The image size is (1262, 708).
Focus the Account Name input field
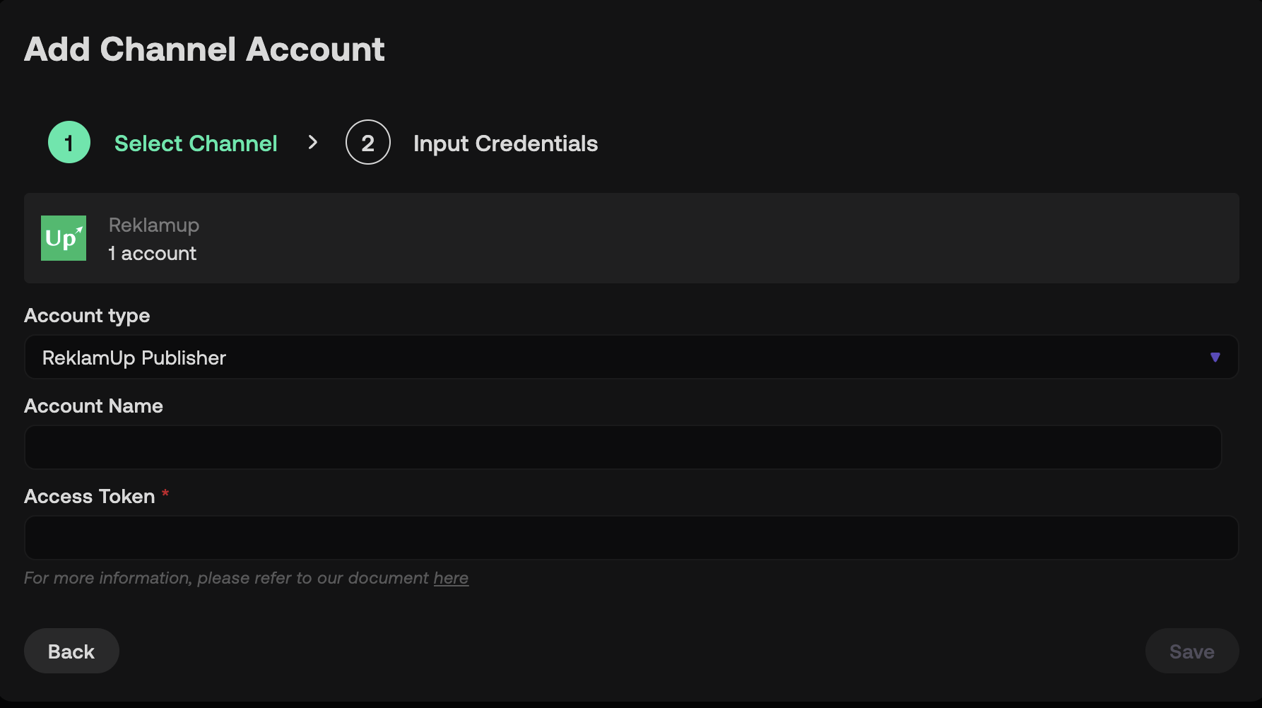[x=623, y=447]
